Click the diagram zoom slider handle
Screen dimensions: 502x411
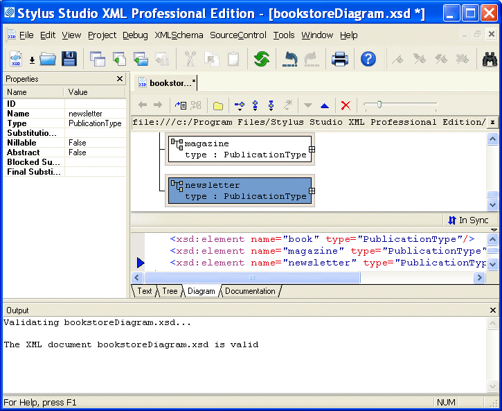click(x=378, y=105)
